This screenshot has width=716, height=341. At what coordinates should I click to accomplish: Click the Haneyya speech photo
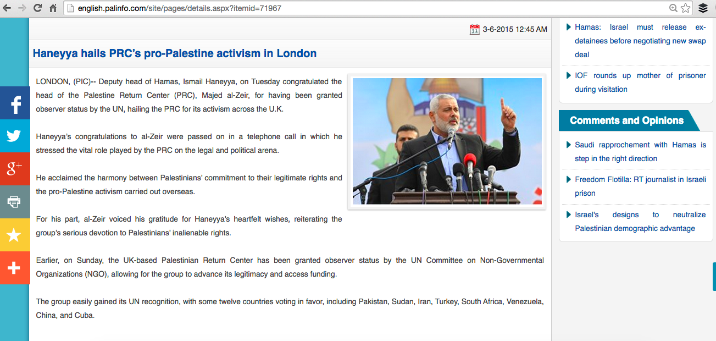447,141
